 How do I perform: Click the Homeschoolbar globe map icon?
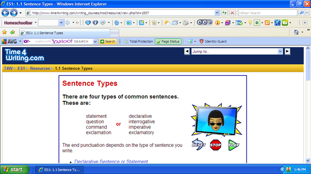(277, 23)
